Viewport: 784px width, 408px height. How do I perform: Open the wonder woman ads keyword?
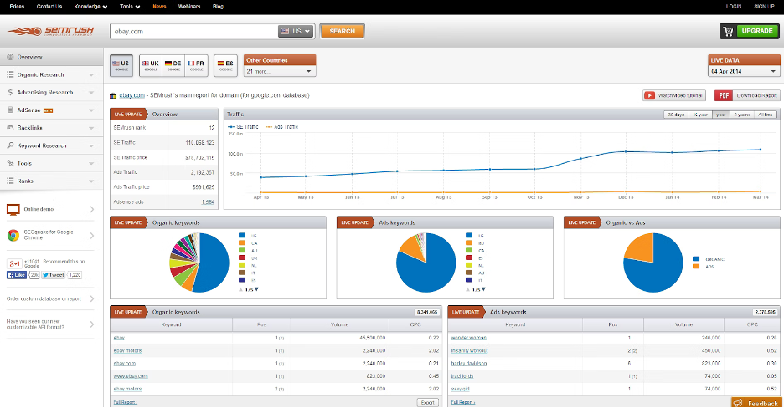pyautogui.click(x=468, y=338)
